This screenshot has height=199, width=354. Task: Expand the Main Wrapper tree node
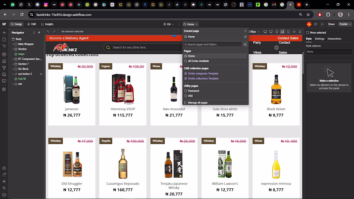(13, 44)
